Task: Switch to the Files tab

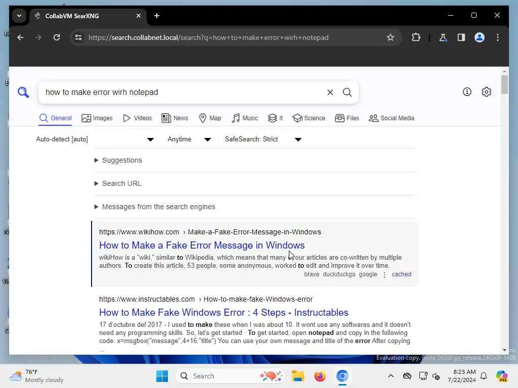Action: click(x=347, y=118)
